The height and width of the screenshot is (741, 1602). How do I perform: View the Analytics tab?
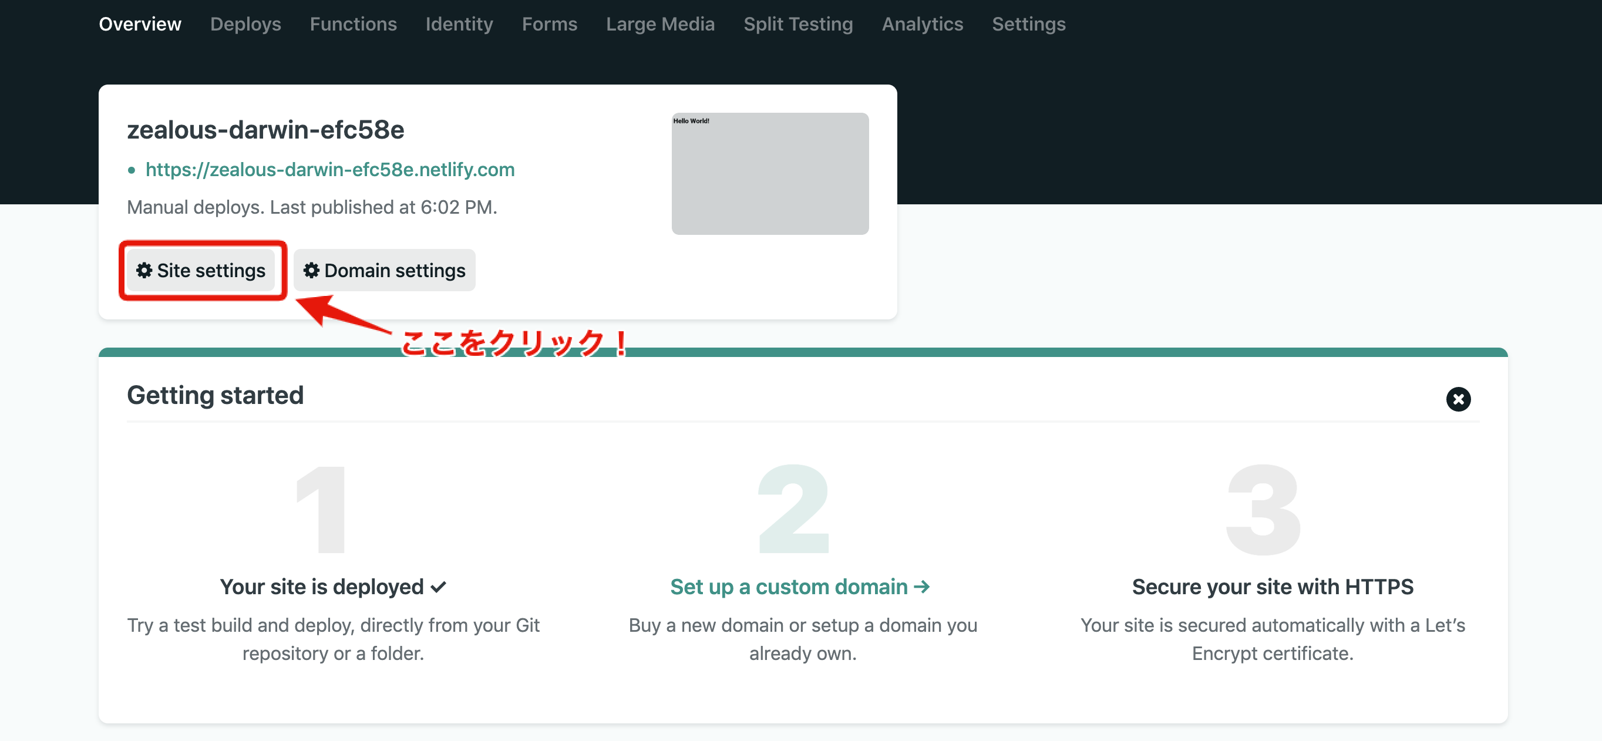[x=923, y=24]
